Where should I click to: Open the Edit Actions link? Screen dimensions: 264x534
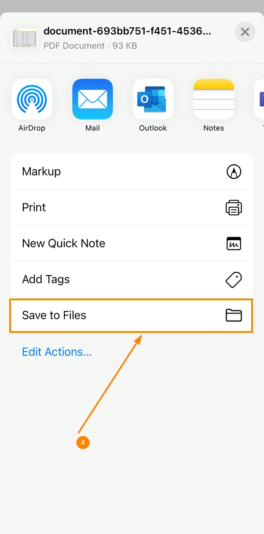coord(57,352)
